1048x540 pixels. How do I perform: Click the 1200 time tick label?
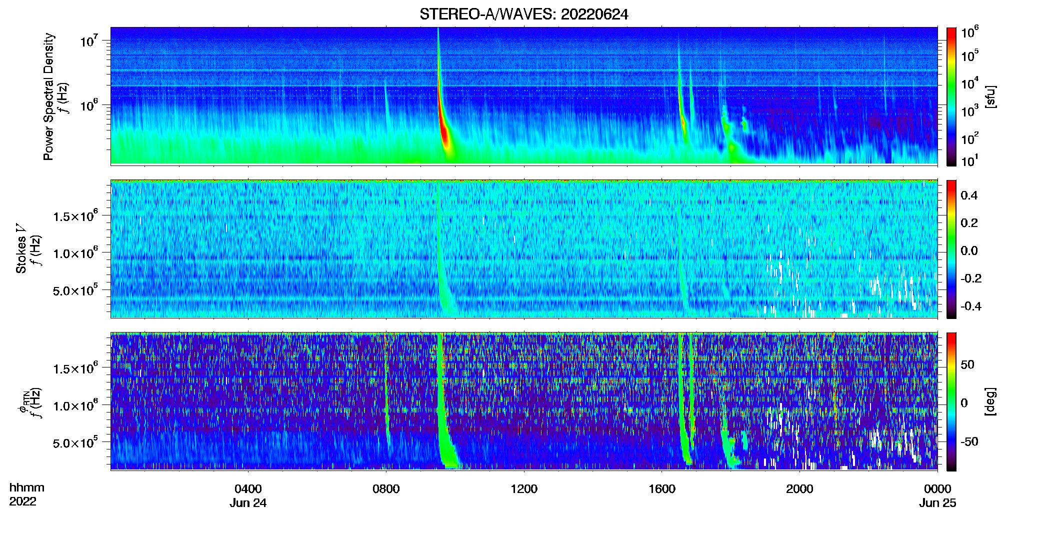point(524,488)
